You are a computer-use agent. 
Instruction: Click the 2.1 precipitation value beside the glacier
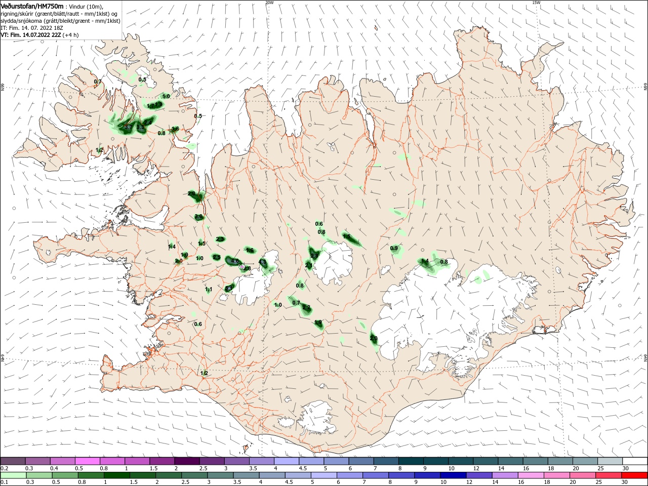[x=309, y=265]
